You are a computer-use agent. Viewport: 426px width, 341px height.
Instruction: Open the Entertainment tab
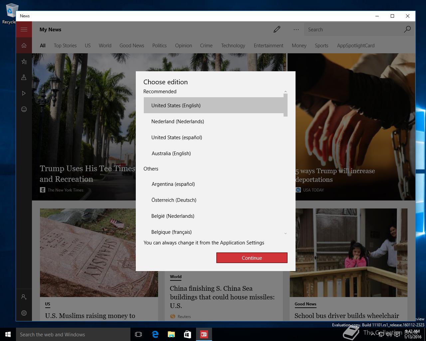pos(269,46)
